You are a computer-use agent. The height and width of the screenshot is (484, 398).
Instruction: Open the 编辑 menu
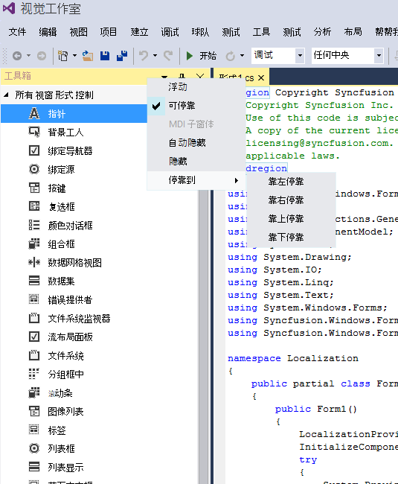click(x=48, y=32)
